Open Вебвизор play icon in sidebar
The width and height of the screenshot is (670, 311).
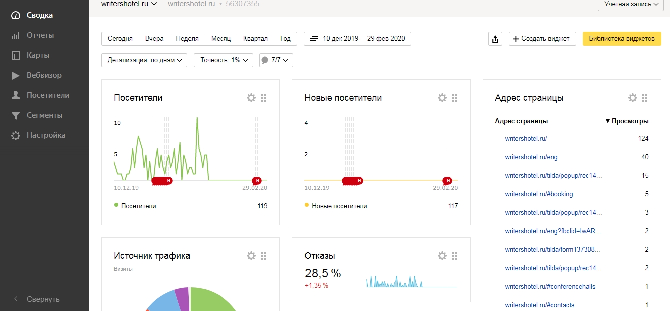(x=16, y=75)
